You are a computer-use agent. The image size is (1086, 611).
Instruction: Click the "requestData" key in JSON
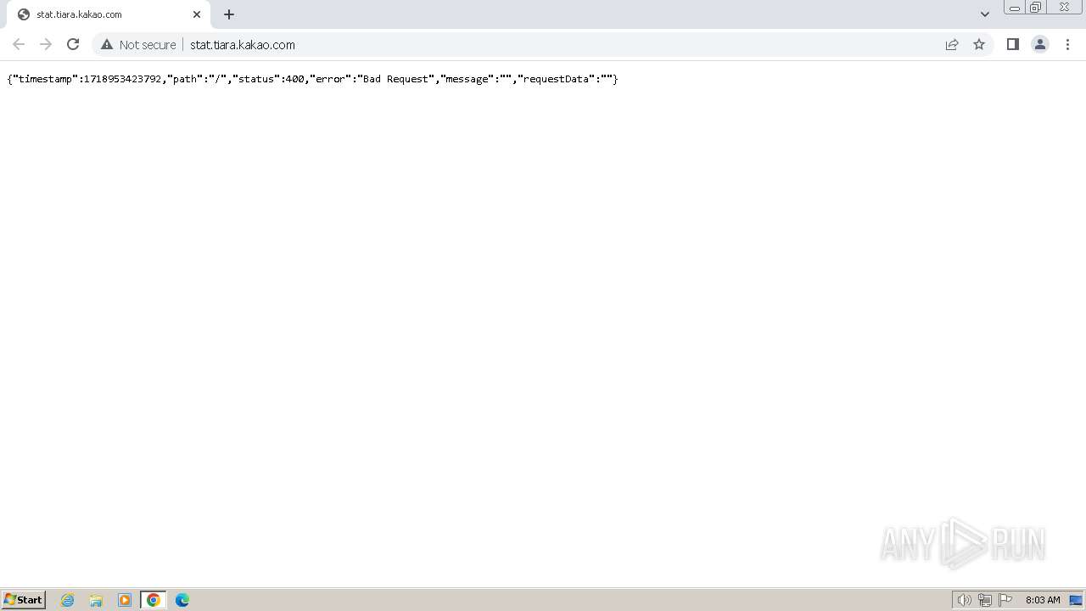point(557,79)
